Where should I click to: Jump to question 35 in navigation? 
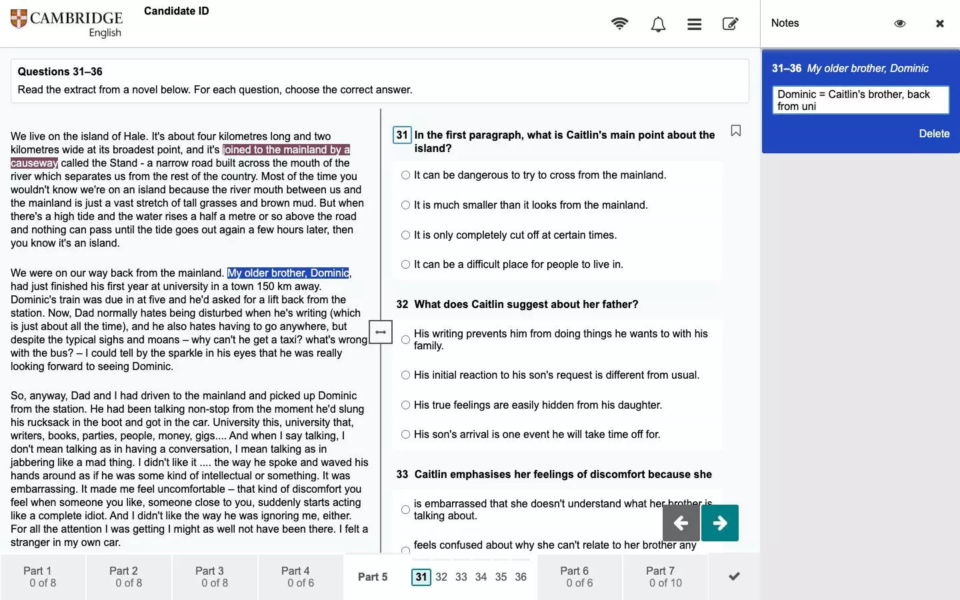501,577
